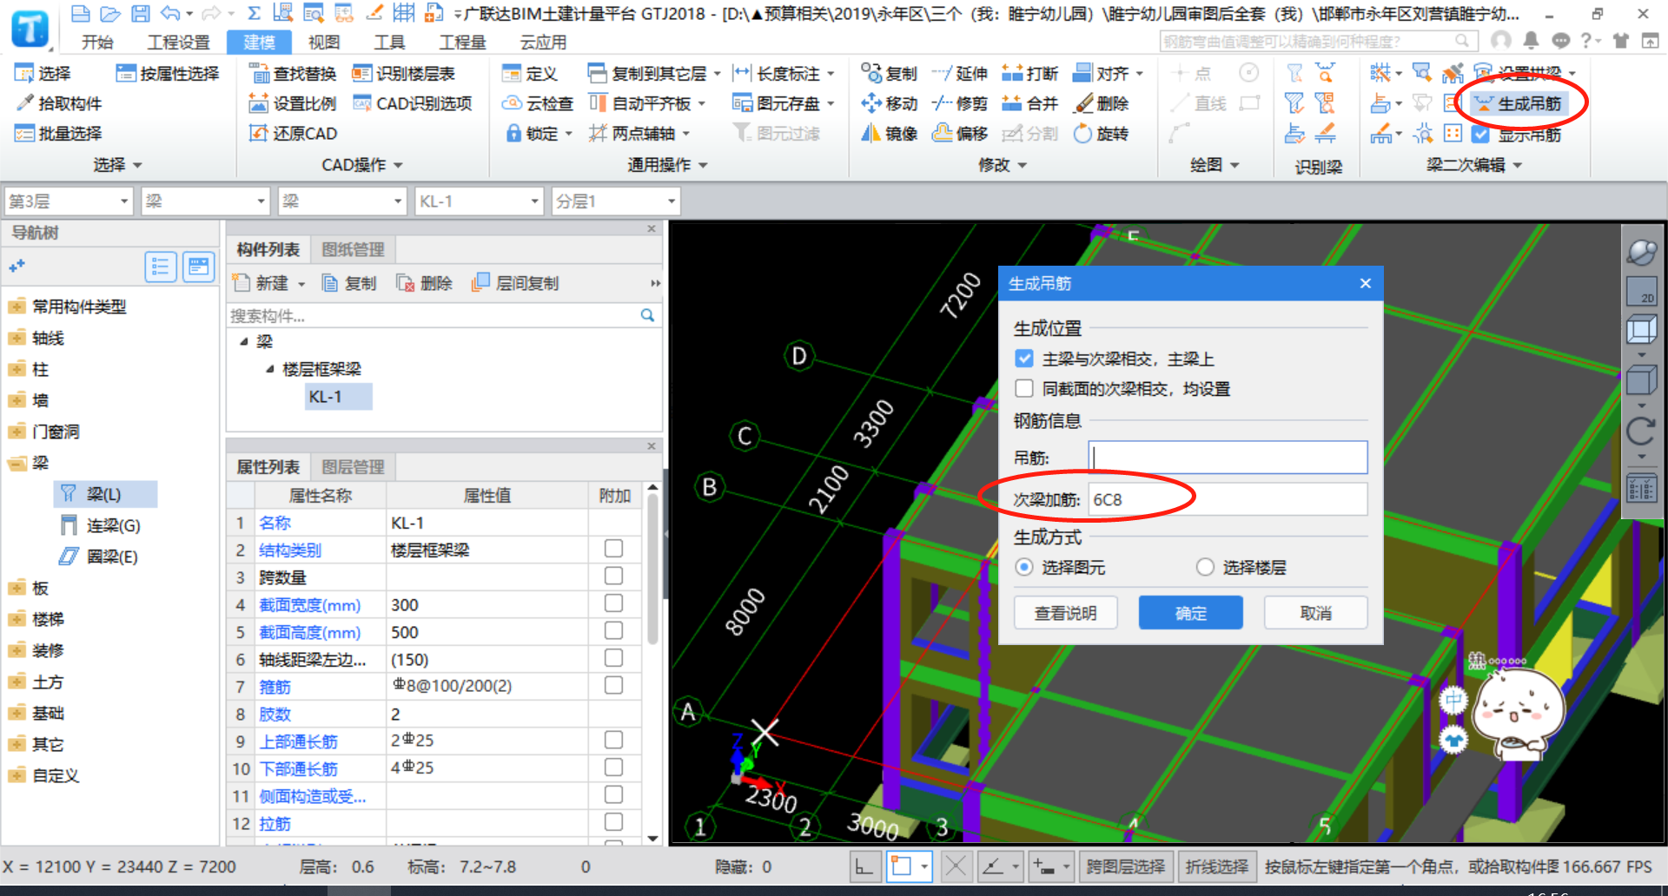The image size is (1668, 896).
Task: Click the 复制 modify tool in ribbon
Action: pyautogui.click(x=889, y=74)
